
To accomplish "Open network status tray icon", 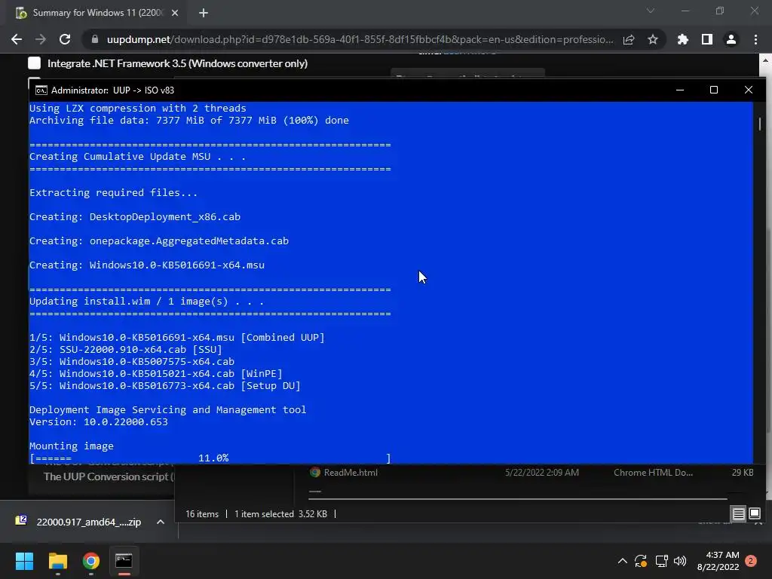I will click(661, 561).
